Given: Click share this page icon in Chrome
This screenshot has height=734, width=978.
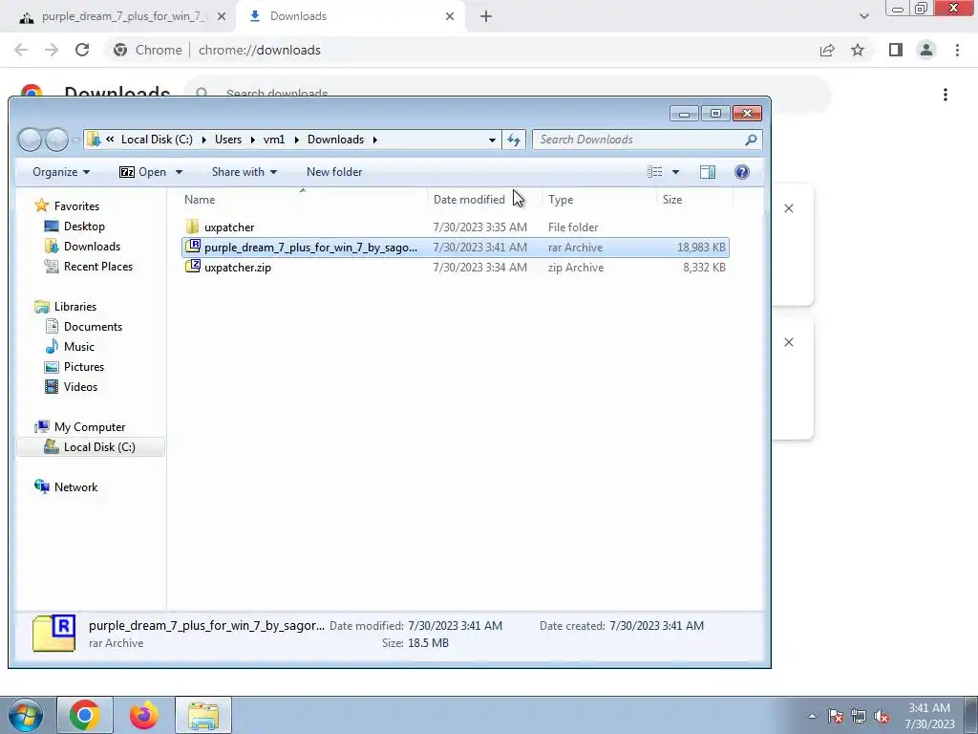Looking at the screenshot, I should 827,50.
